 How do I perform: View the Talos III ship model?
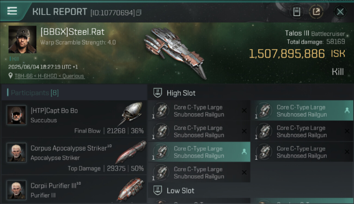(x=174, y=53)
